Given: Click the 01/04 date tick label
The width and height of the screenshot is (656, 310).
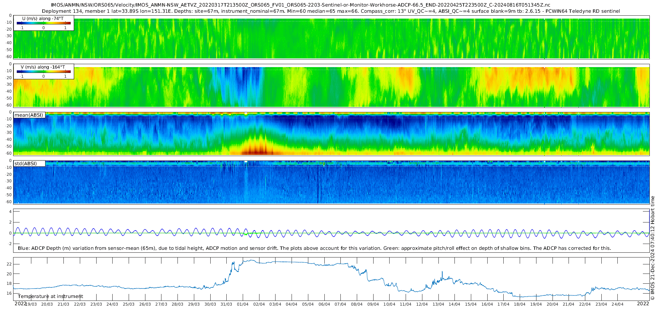Looking at the screenshot, I should point(243,304).
